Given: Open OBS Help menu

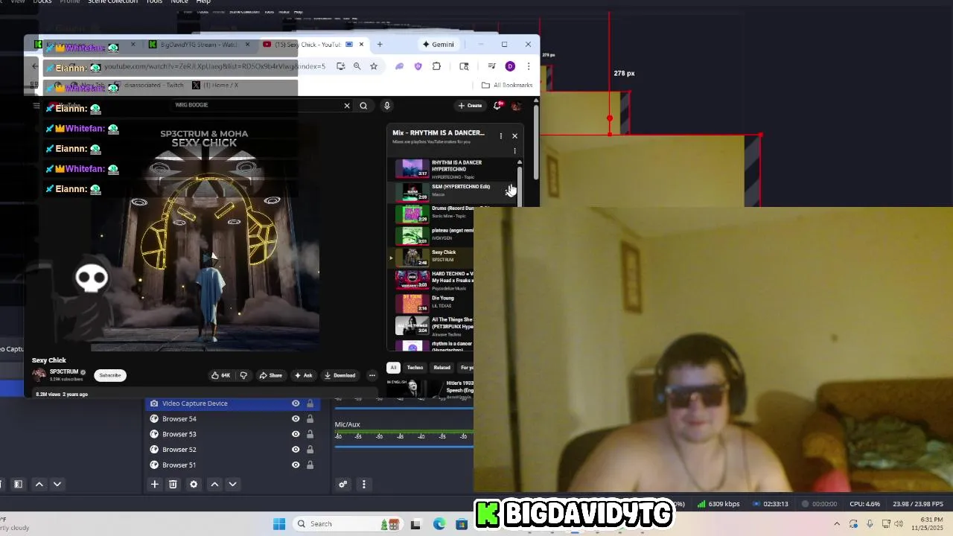Looking at the screenshot, I should click(x=203, y=2).
